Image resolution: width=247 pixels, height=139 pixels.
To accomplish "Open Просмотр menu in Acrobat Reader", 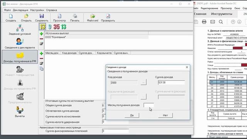I will (x=226, y=8).
